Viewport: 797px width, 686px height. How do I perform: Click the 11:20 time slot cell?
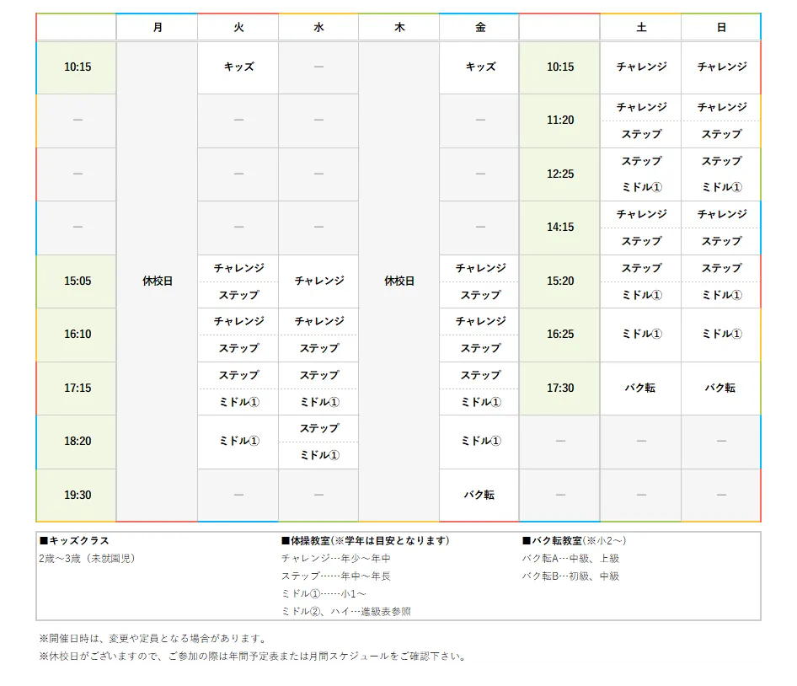559,120
